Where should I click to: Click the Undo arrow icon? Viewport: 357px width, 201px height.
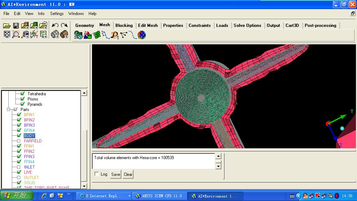point(55,25)
